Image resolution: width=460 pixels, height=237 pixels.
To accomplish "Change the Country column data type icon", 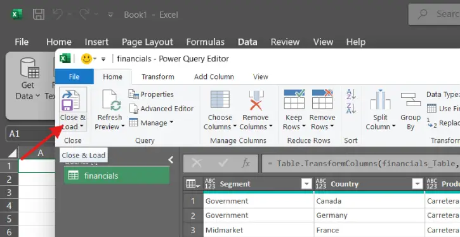I will click(321, 184).
